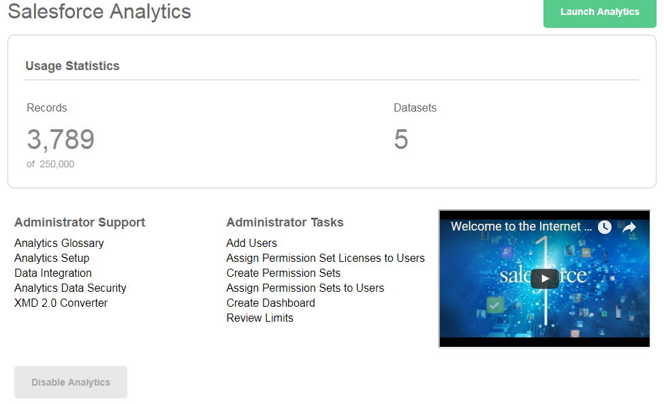
Task: Click the Create Permission Sets link
Action: pos(283,273)
